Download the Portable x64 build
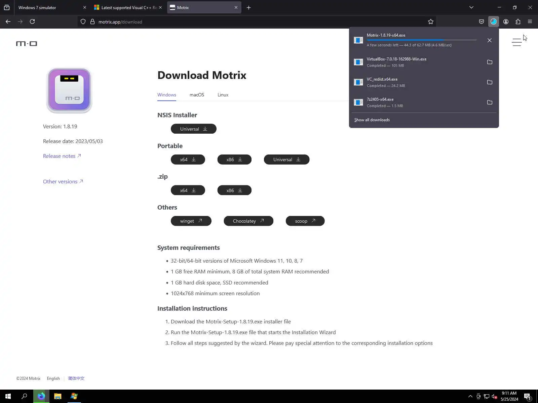The width and height of the screenshot is (538, 403). (188, 160)
